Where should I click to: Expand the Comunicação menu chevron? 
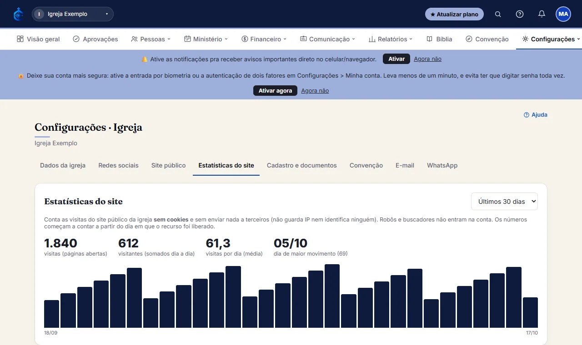coord(353,39)
